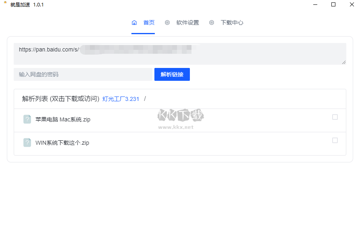Check the checkbox for WIN系统下载这个.zip
Screen dimensions: 360x236
point(335,140)
